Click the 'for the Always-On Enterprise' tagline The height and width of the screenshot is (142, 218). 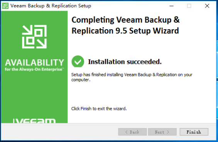34,69
